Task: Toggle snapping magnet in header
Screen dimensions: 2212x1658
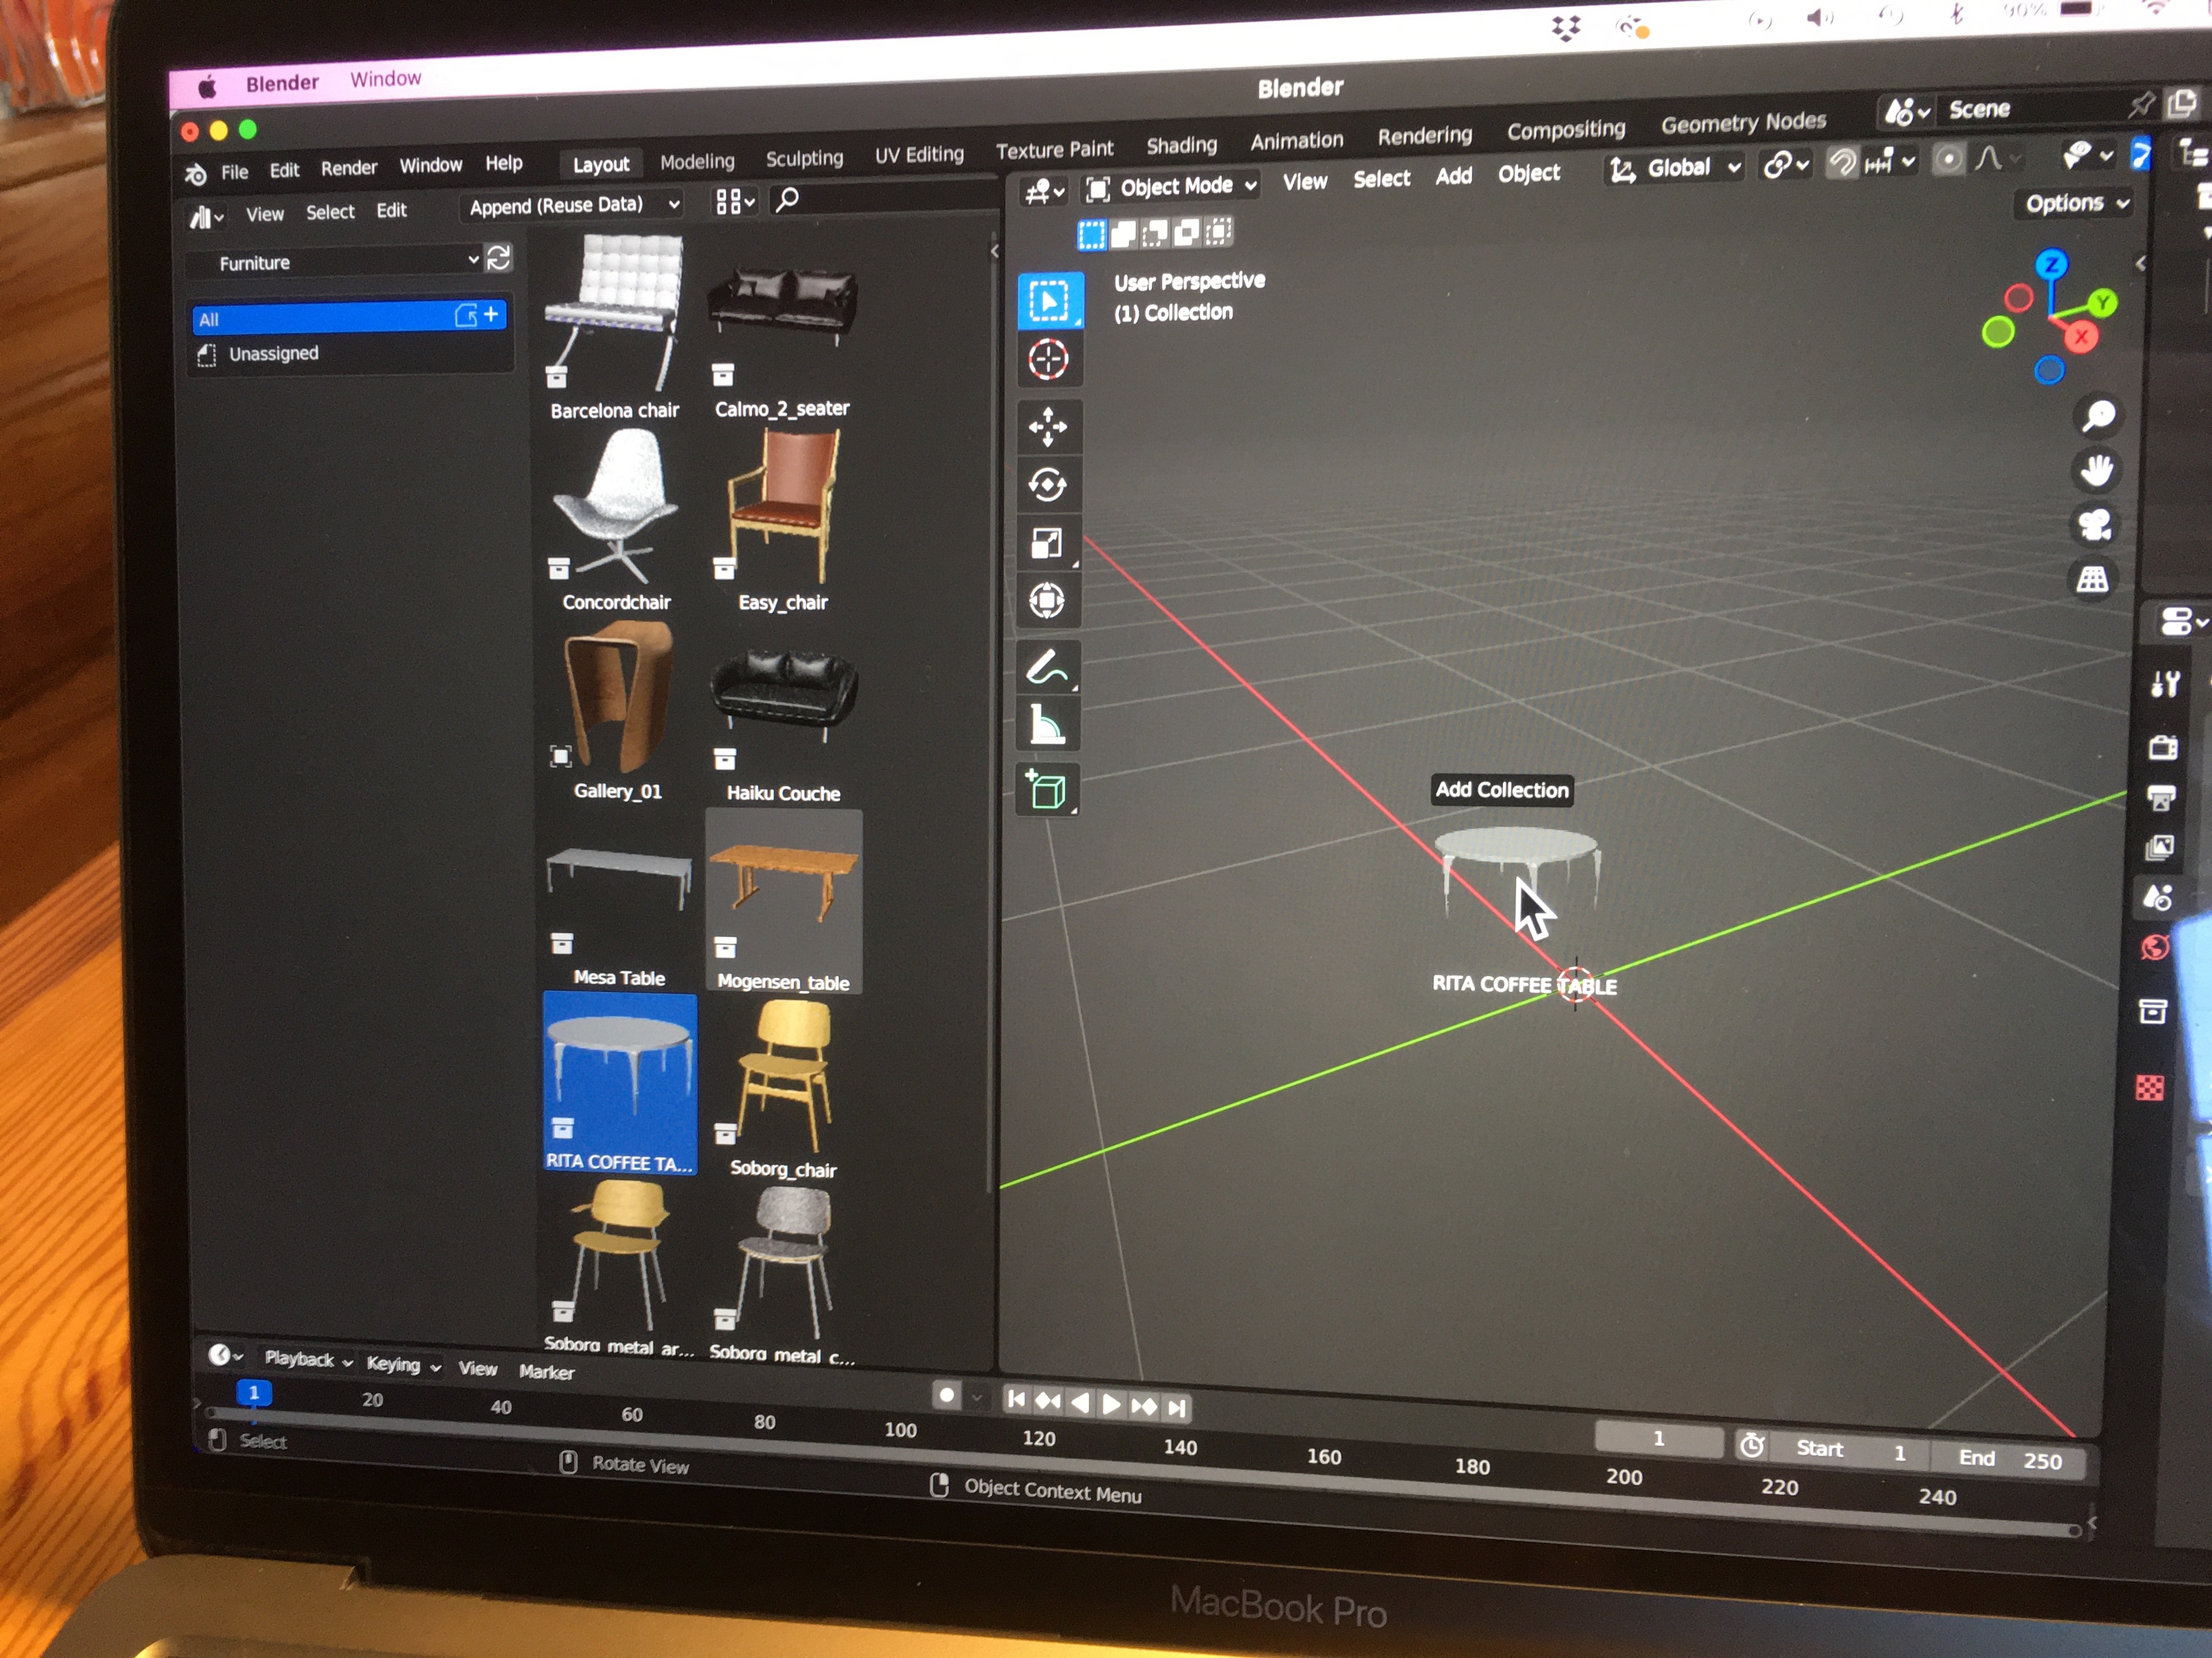Action: 1841,162
